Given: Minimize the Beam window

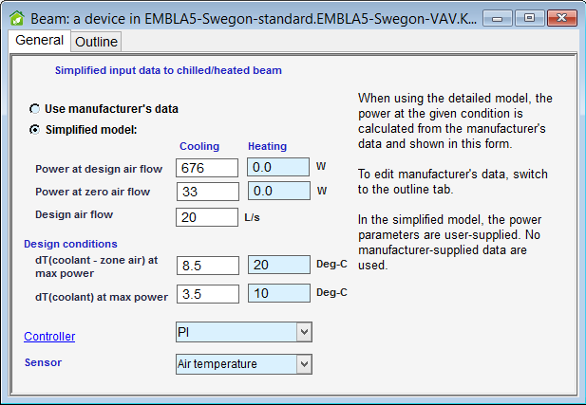Looking at the screenshot, I should (498, 18).
